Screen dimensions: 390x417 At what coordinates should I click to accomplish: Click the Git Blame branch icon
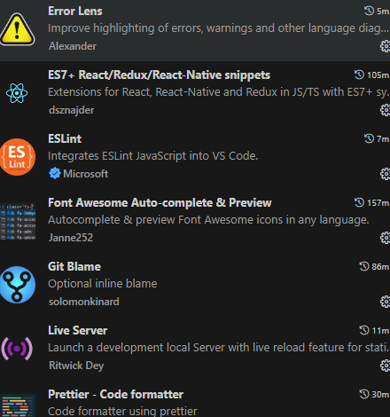pyautogui.click(x=18, y=285)
